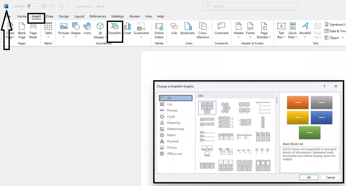Expand the Undo history dropdown arrow

point(55,6)
